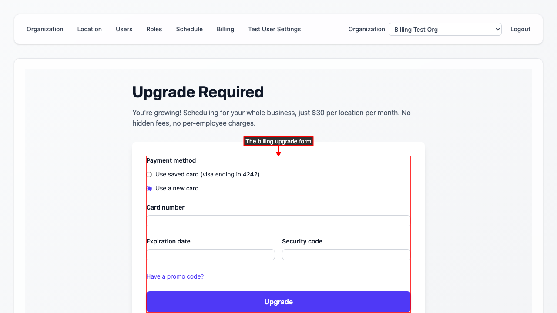Image resolution: width=557 pixels, height=313 pixels.
Task: Click inside the Card number field
Action: click(278, 220)
